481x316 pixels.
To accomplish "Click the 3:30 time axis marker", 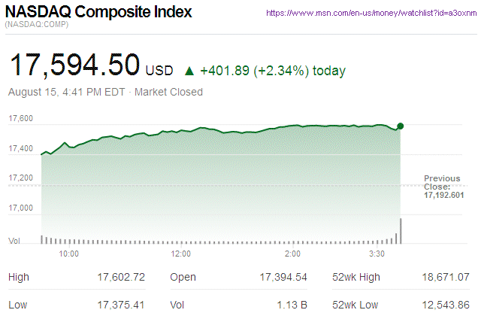I will 377,254.
